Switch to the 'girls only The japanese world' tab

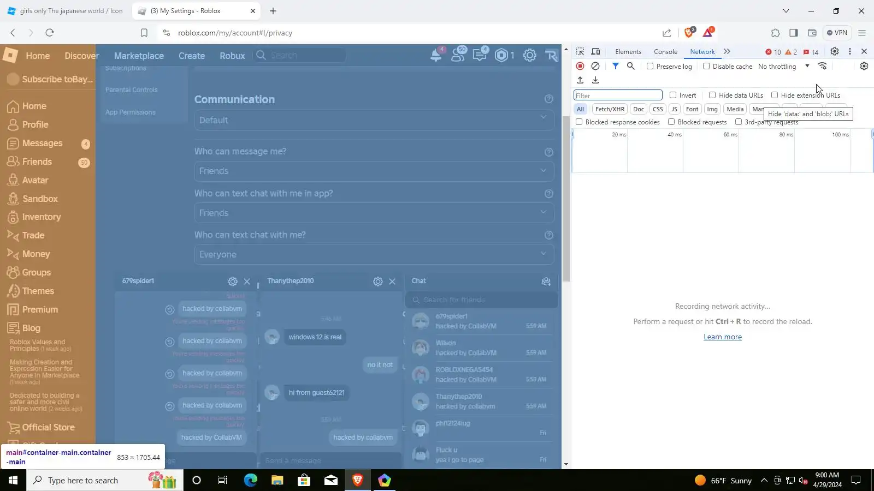click(x=66, y=11)
